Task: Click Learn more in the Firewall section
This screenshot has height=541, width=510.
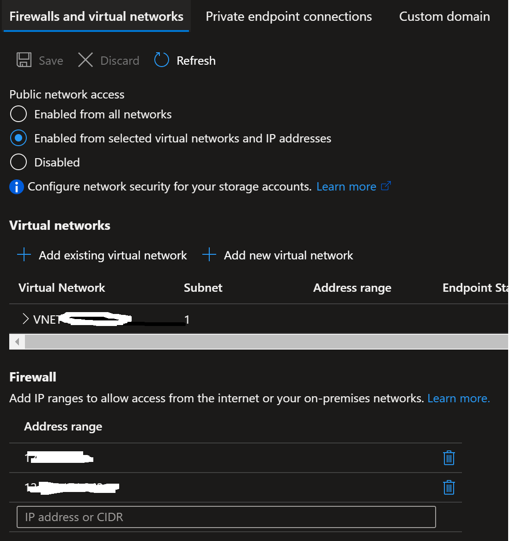Action: (458, 398)
